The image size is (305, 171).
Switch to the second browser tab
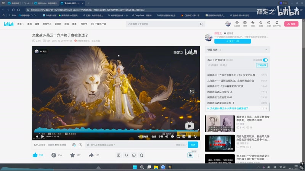click(x=46, y=3)
